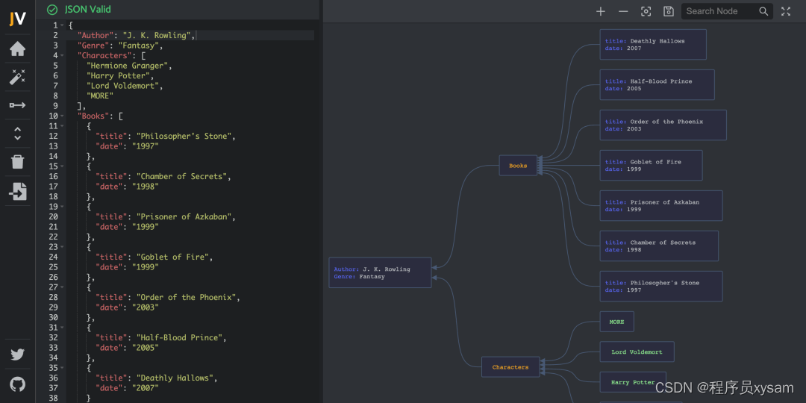The width and height of the screenshot is (806, 403).
Task: Click the "Author" key on line 2
Action: pyautogui.click(x=95, y=36)
